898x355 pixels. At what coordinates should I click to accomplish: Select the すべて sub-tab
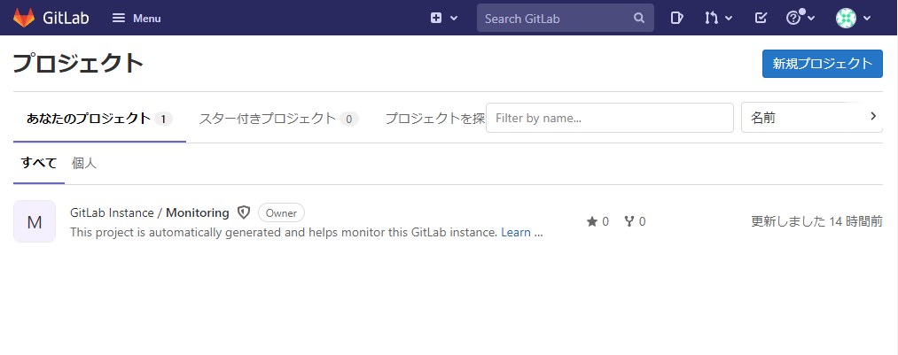point(39,163)
